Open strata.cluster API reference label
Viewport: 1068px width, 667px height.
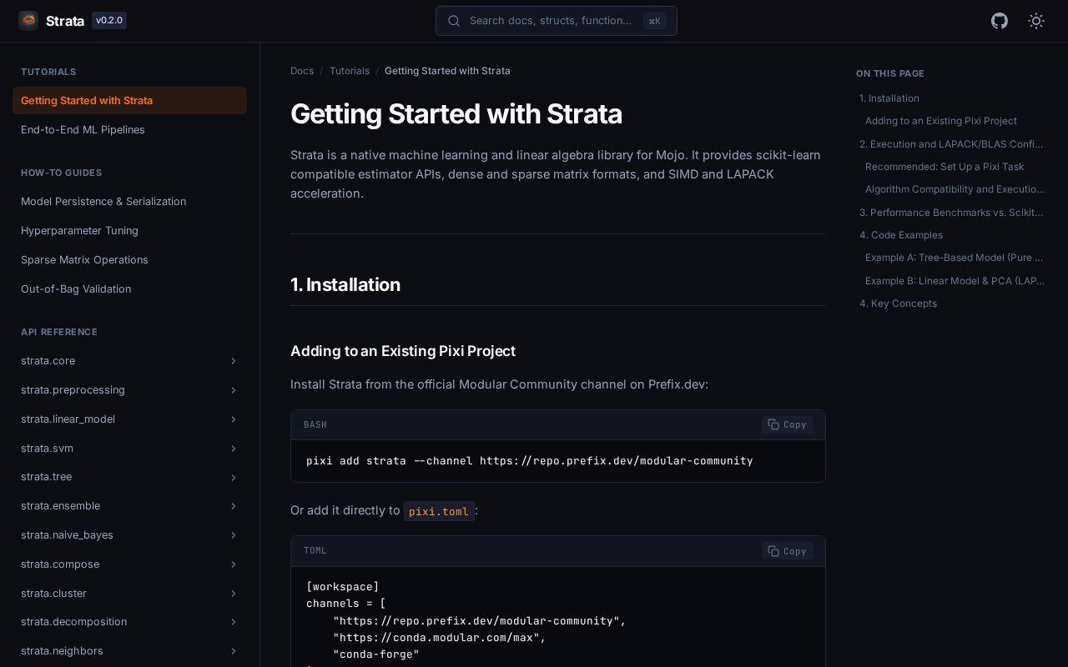coord(53,594)
